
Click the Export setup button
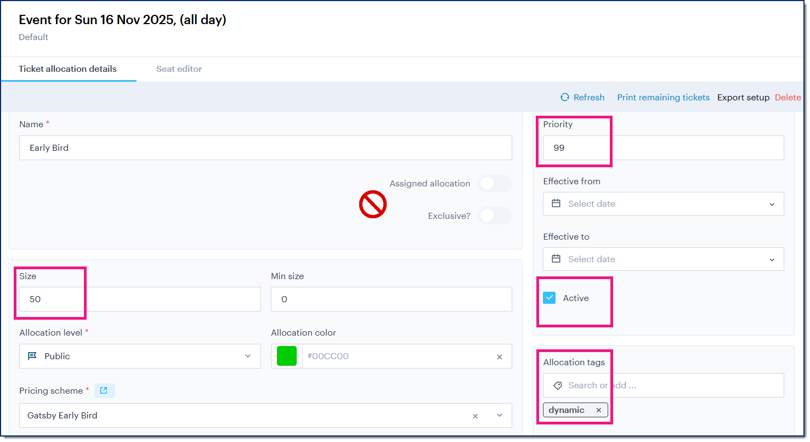coord(744,98)
